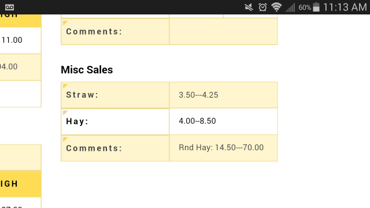Click the 4.00--8.50 hay price cell
The width and height of the screenshot is (370, 208).
coord(223,121)
